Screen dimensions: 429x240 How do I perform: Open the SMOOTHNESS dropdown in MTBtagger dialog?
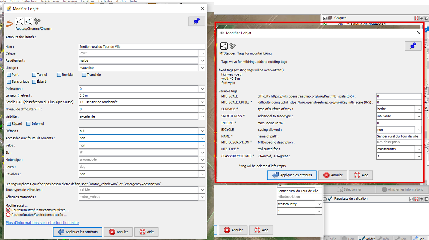click(x=419, y=116)
